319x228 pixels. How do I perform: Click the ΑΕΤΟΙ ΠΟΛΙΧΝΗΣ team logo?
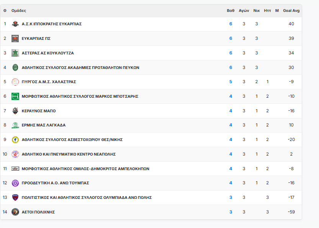click(x=15, y=212)
